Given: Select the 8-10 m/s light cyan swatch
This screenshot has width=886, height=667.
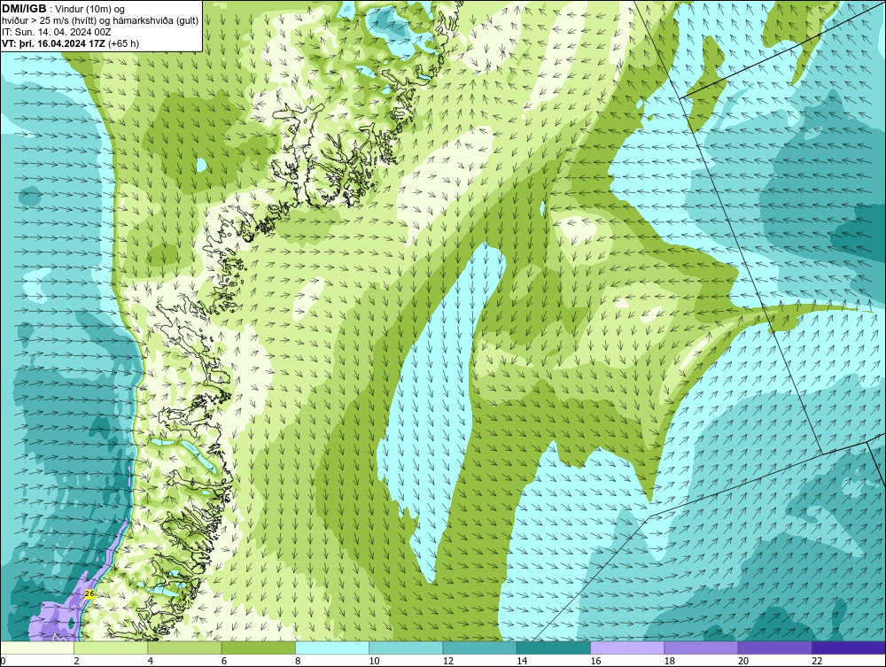Looking at the screenshot, I should [x=332, y=648].
